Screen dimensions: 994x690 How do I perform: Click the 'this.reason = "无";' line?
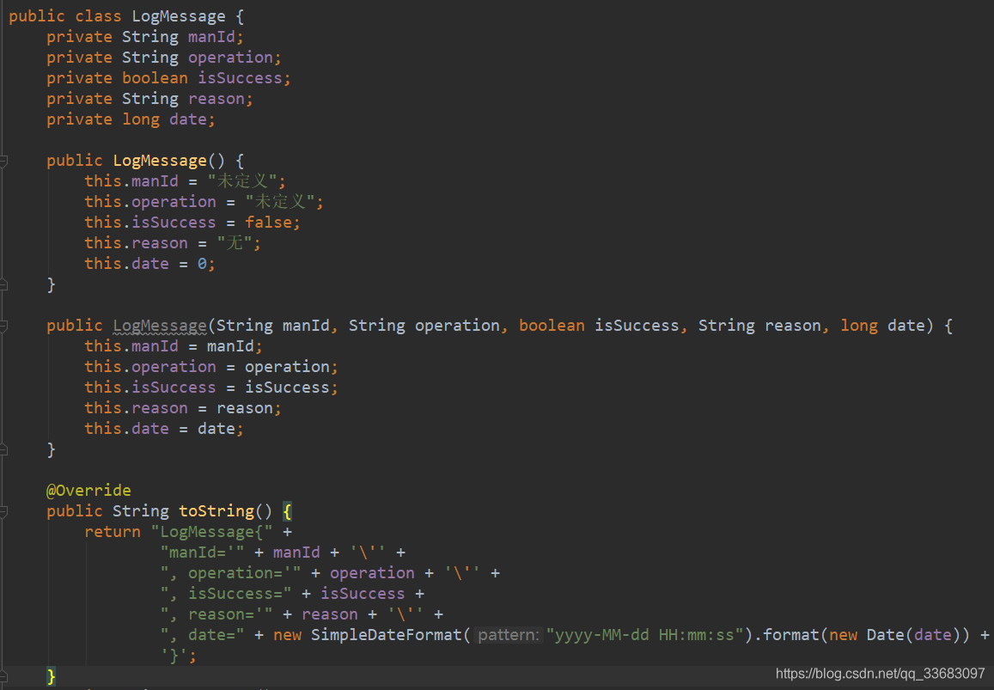point(173,243)
